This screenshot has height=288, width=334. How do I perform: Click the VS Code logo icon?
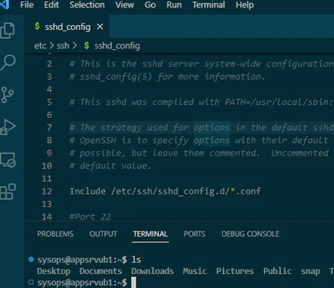click(x=4, y=4)
